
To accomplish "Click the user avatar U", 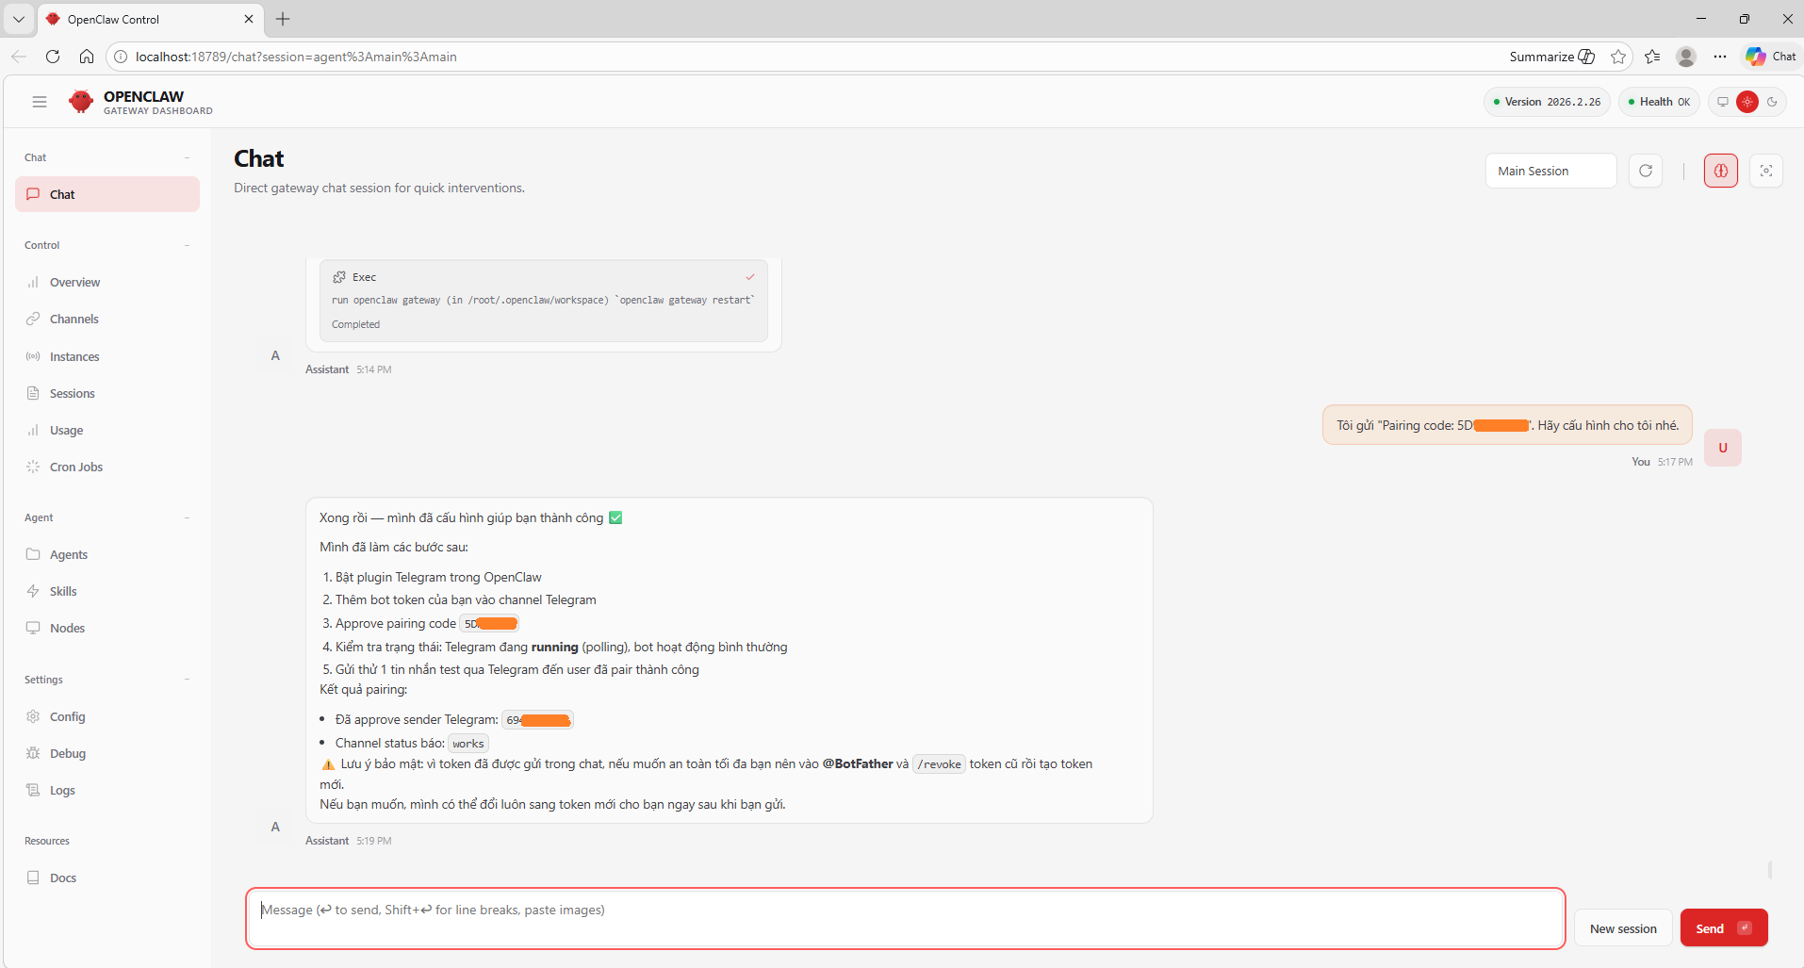I will click(1723, 448).
